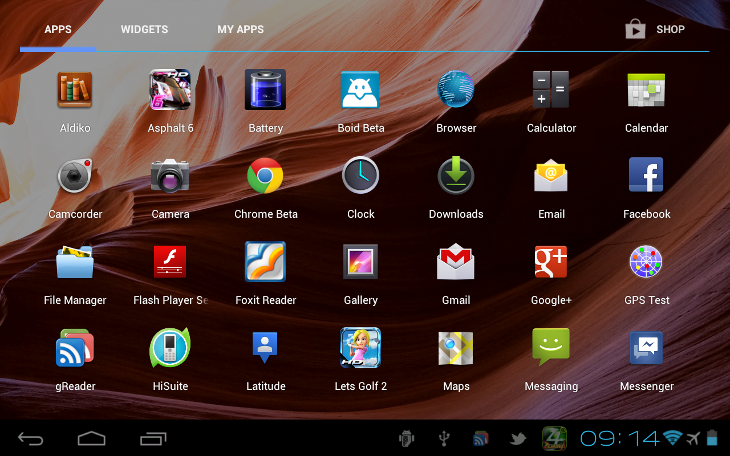Viewport: 730px width, 456px height.
Task: Open Latitude
Action: coord(265,348)
